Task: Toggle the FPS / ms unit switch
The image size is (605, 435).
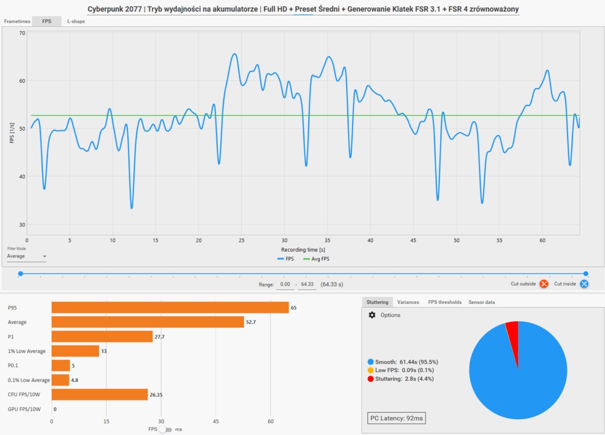Action: click(165, 429)
